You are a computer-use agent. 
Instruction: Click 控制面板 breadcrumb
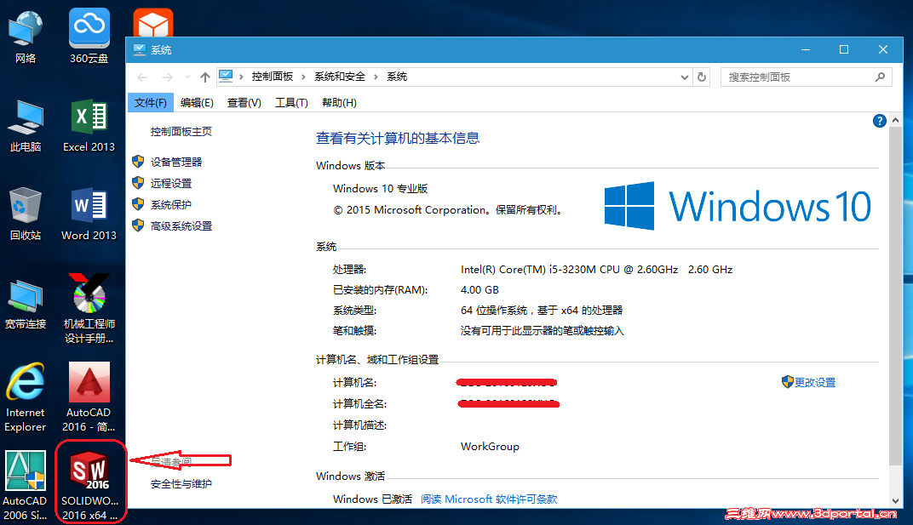pyautogui.click(x=273, y=77)
